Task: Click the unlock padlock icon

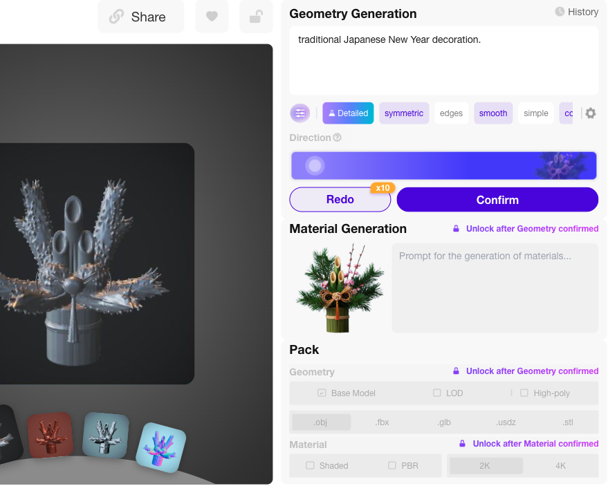Action: (x=256, y=17)
